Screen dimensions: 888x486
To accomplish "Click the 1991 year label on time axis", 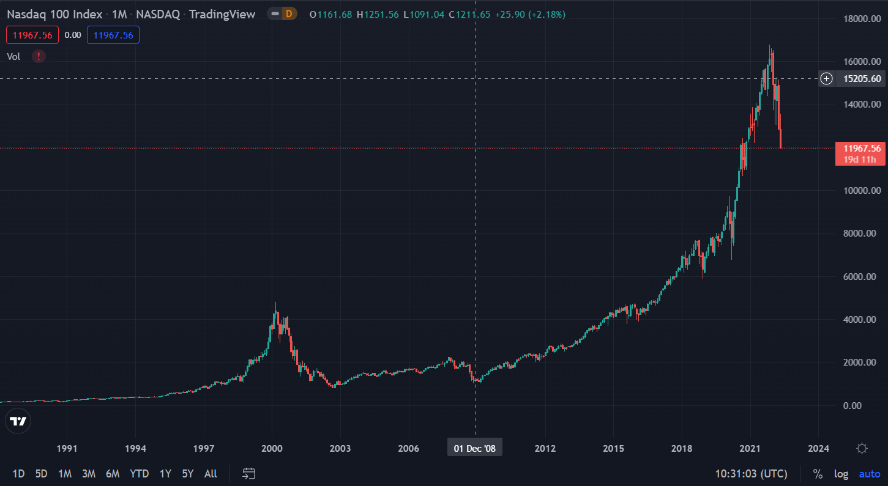I will coord(67,449).
